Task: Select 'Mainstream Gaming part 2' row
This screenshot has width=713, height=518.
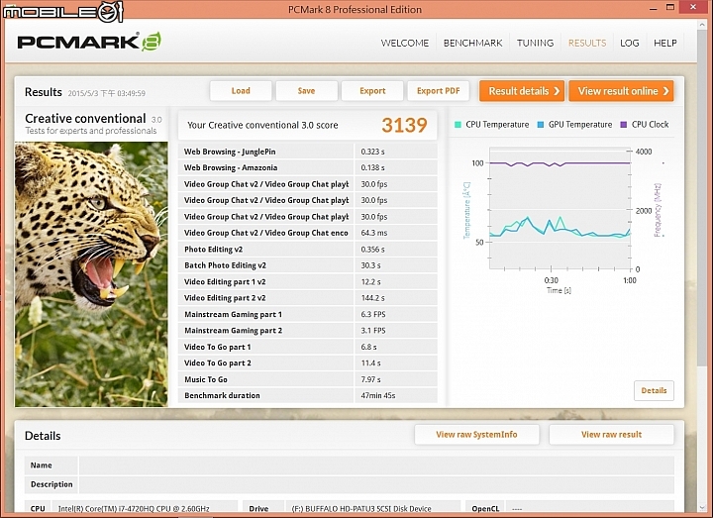Action: 307,331
